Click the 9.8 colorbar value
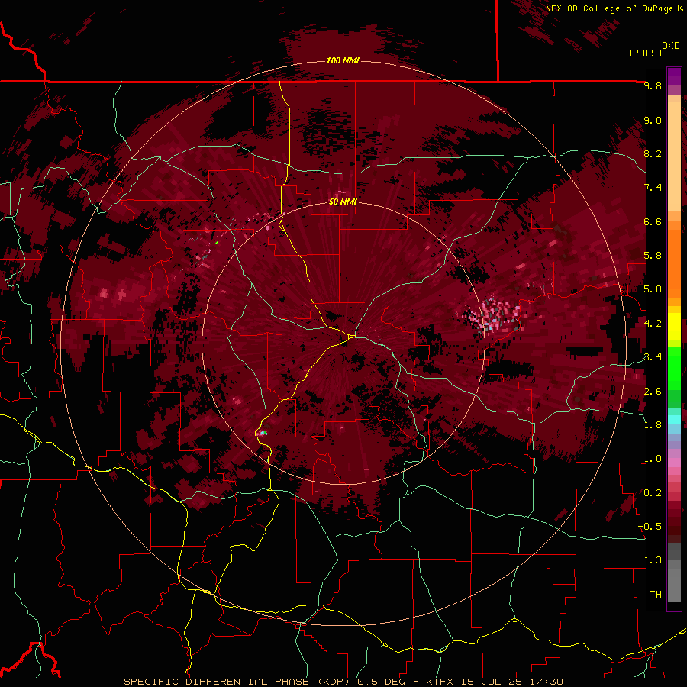This screenshot has height=687, width=687. 653,86
